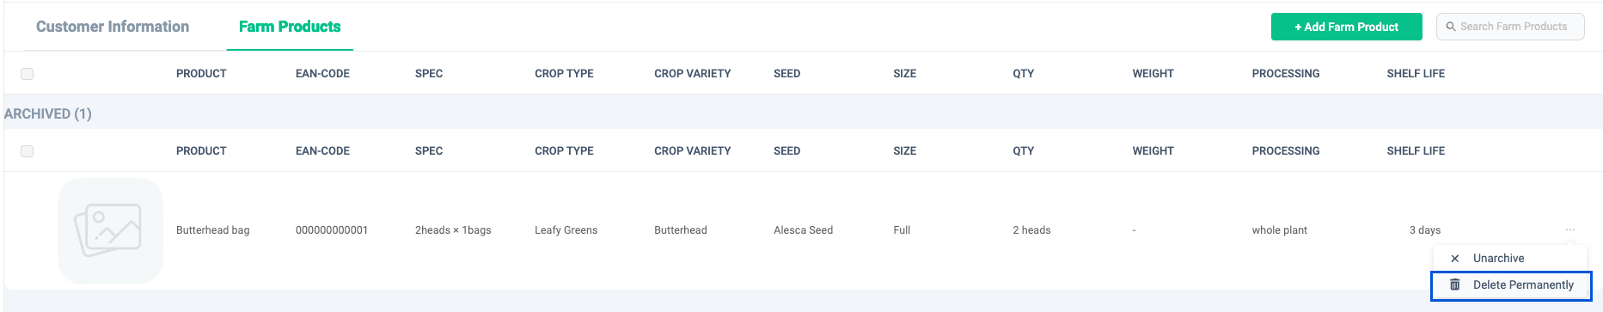This screenshot has width=1603, height=312.
Task: Click the magnifier icon in the search box
Action: (x=1451, y=27)
